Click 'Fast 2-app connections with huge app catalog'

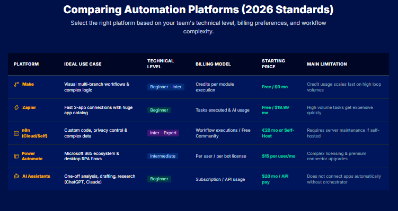(99, 110)
